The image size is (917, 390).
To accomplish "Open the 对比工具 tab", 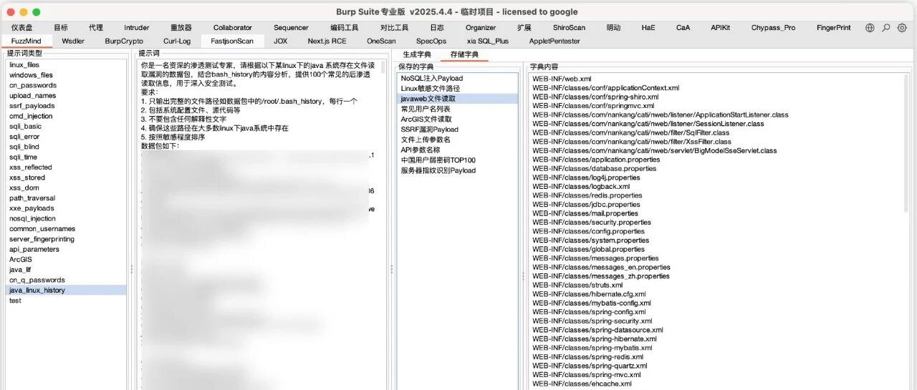I will 394,27.
